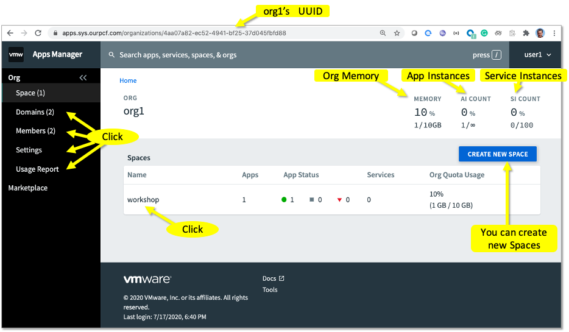Click the MEMORY 10% usage stat
Viewport: 569px width, 332px height.
[428, 112]
